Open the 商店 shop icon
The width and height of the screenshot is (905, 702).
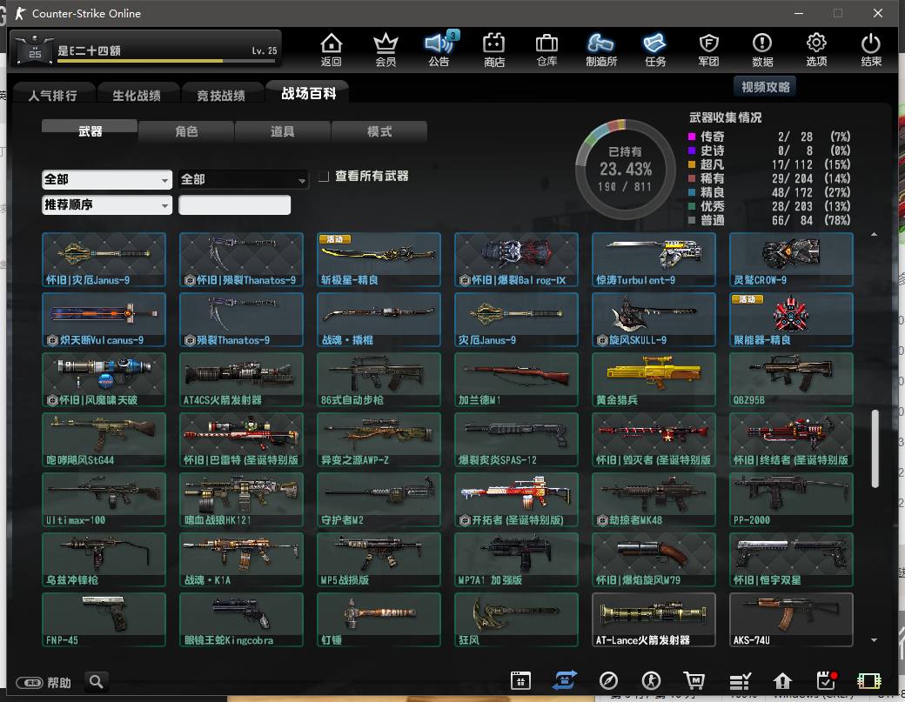point(494,50)
